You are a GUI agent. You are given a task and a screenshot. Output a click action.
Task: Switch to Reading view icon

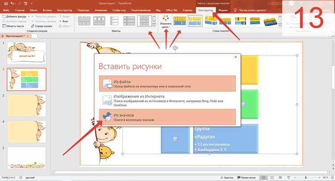pyautogui.click(x=280, y=177)
